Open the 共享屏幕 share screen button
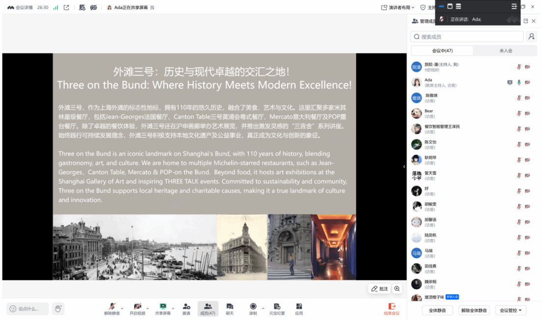542x320 pixels. 163,309
